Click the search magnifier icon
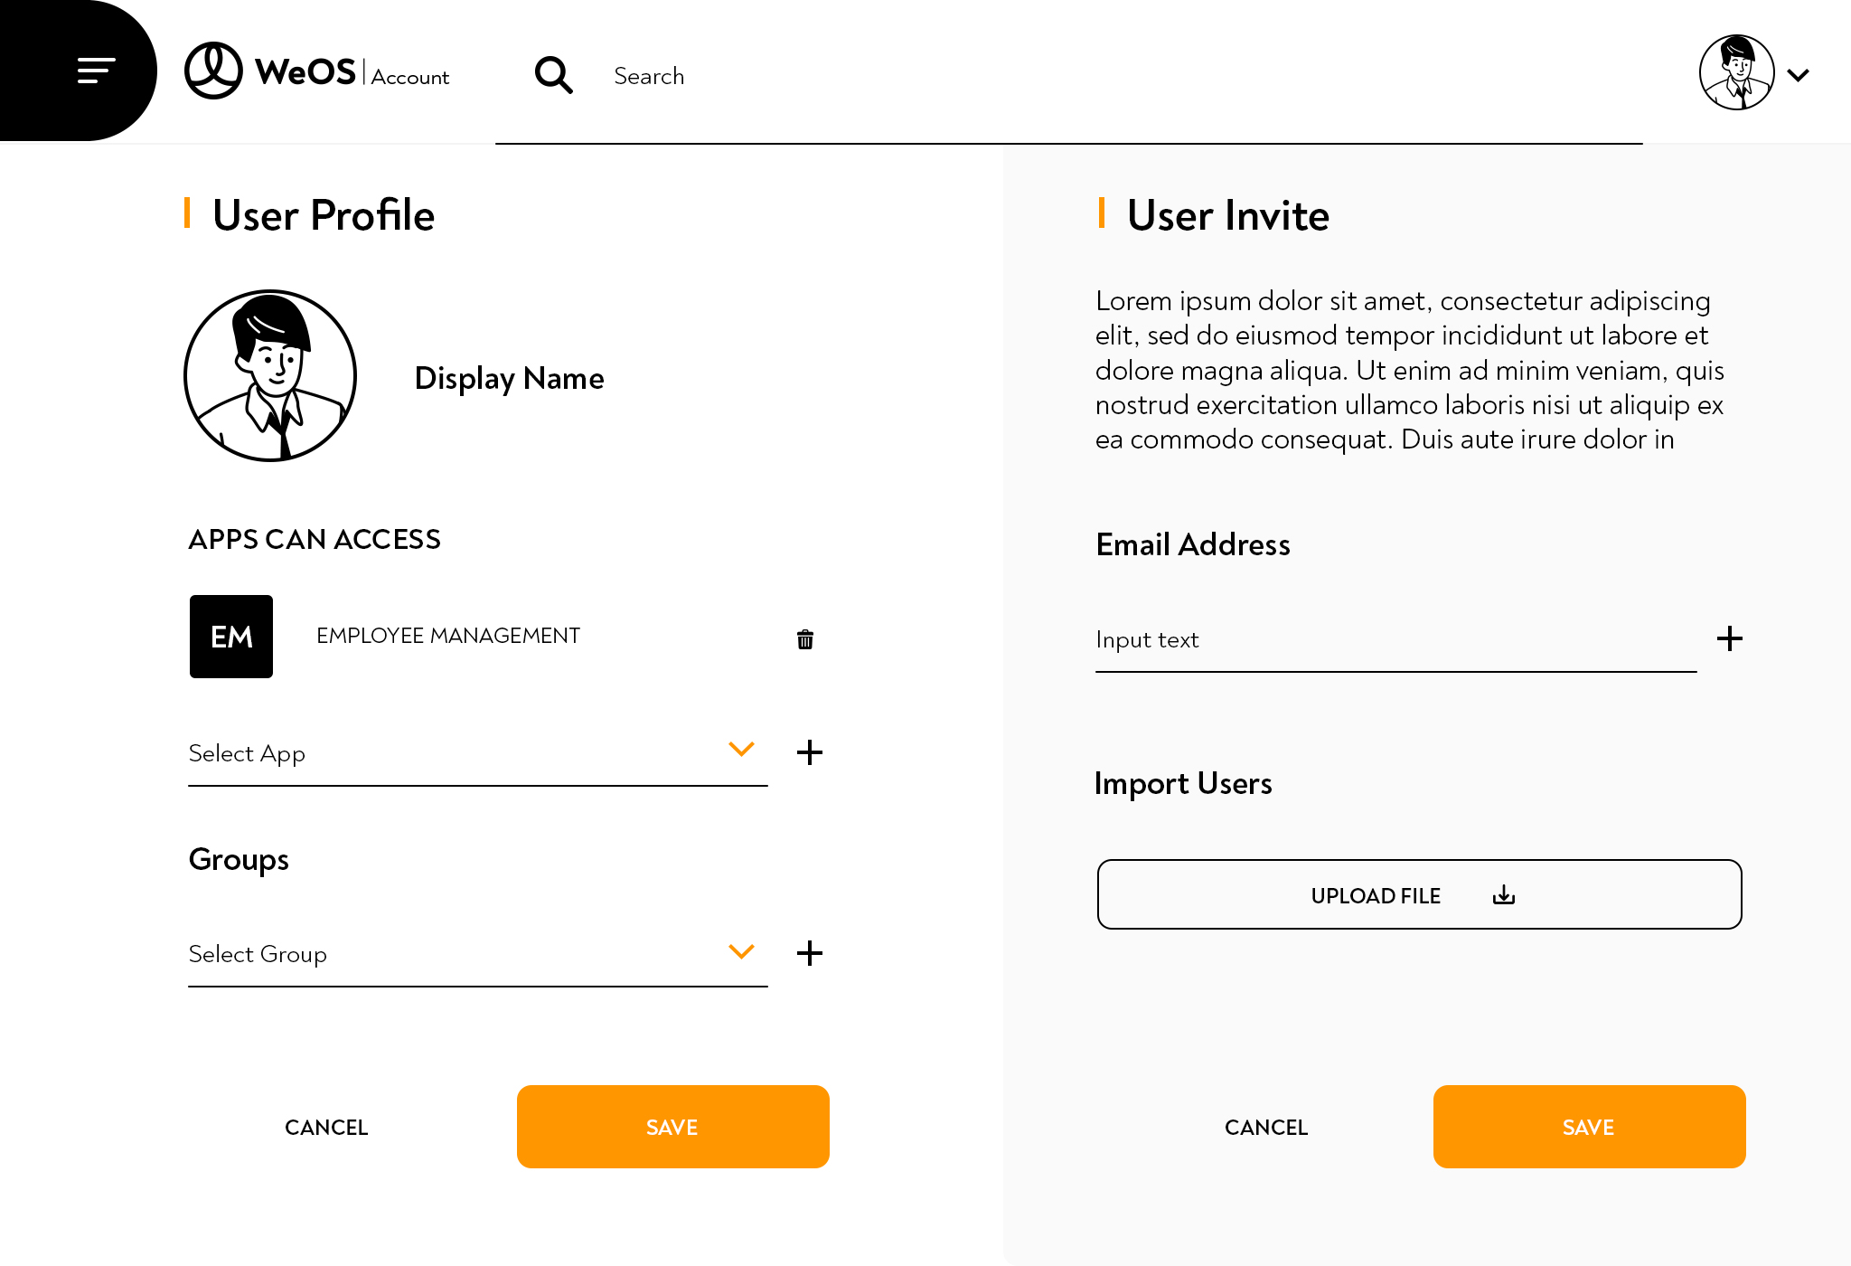Screen dimensions: 1851x1266 [553, 75]
